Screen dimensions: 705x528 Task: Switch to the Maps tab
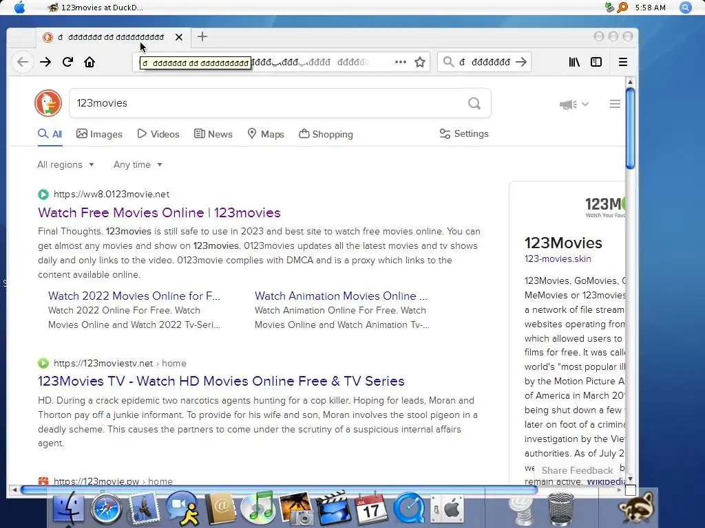point(266,134)
